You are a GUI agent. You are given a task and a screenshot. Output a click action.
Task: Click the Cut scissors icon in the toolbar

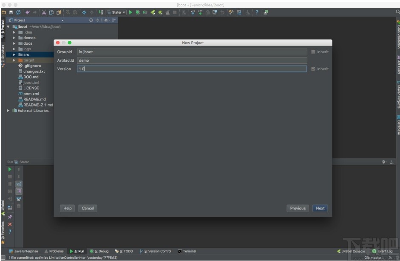[44, 12]
